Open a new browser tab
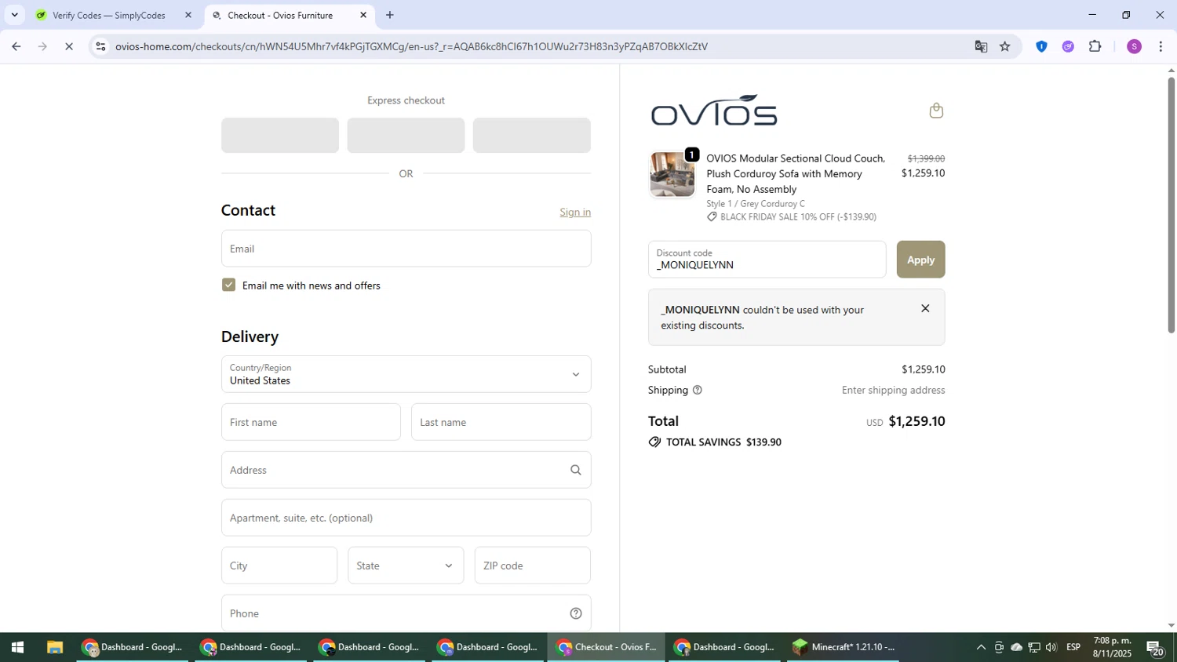1177x662 pixels. 390,15
